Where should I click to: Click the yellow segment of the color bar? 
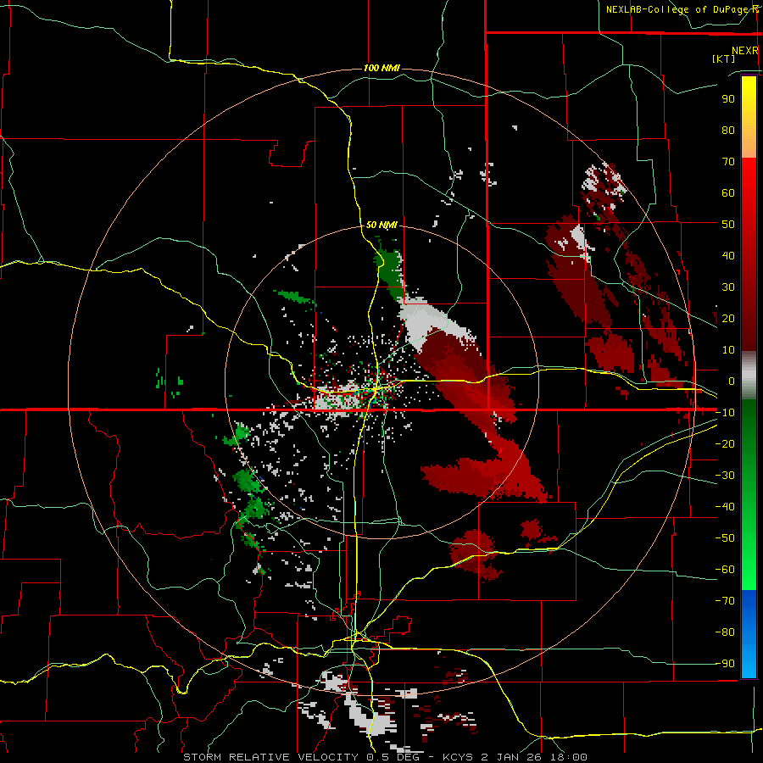[749, 117]
